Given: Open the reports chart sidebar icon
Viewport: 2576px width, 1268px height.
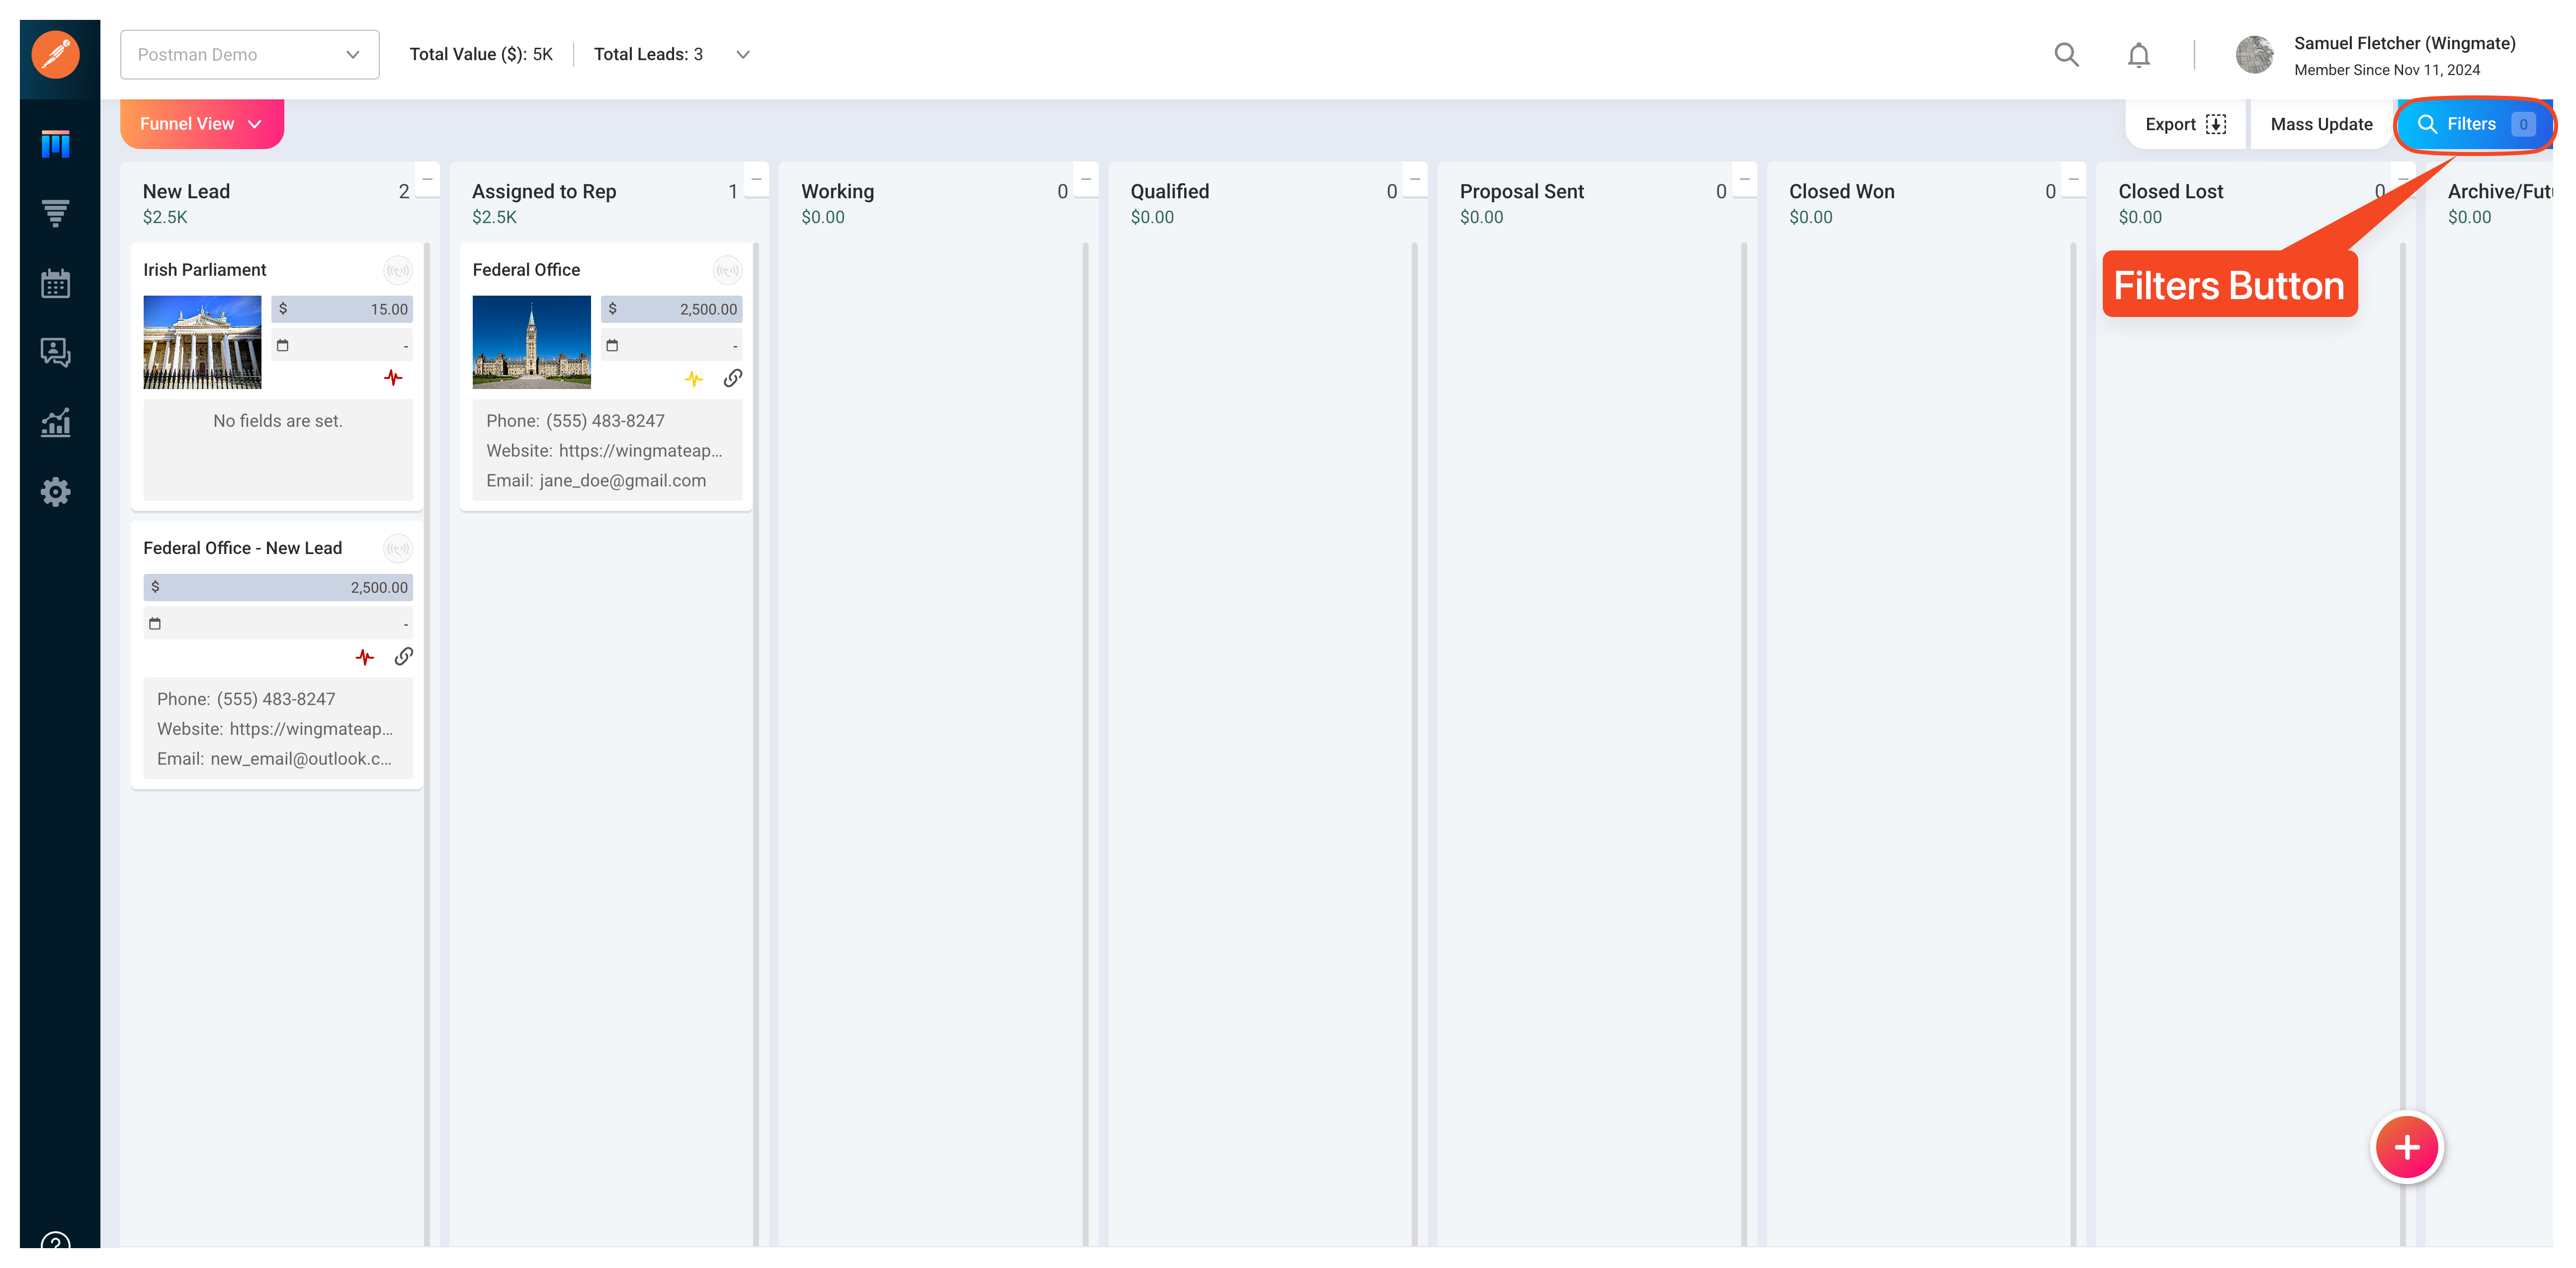Looking at the screenshot, I should (56, 422).
